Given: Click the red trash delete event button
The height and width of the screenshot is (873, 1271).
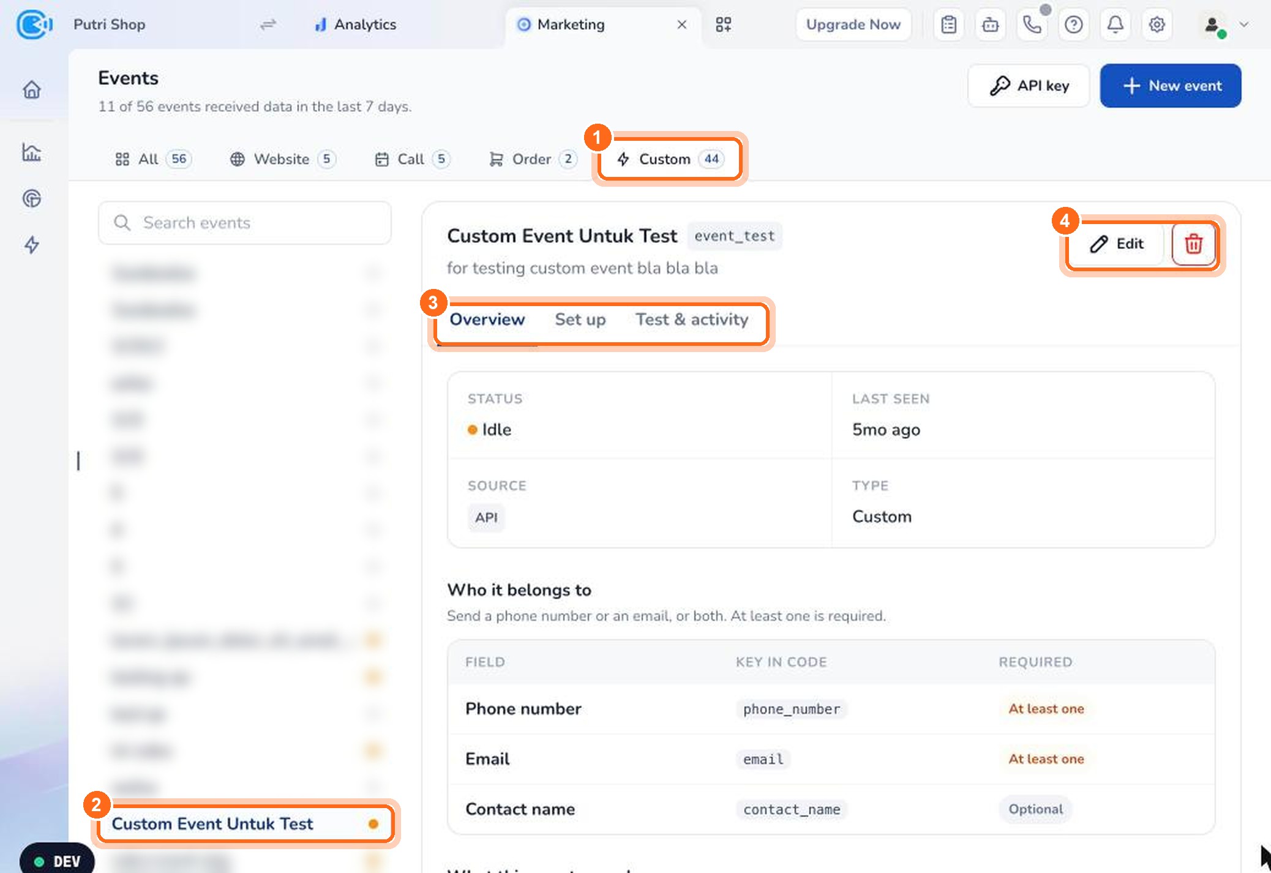Looking at the screenshot, I should (1193, 244).
